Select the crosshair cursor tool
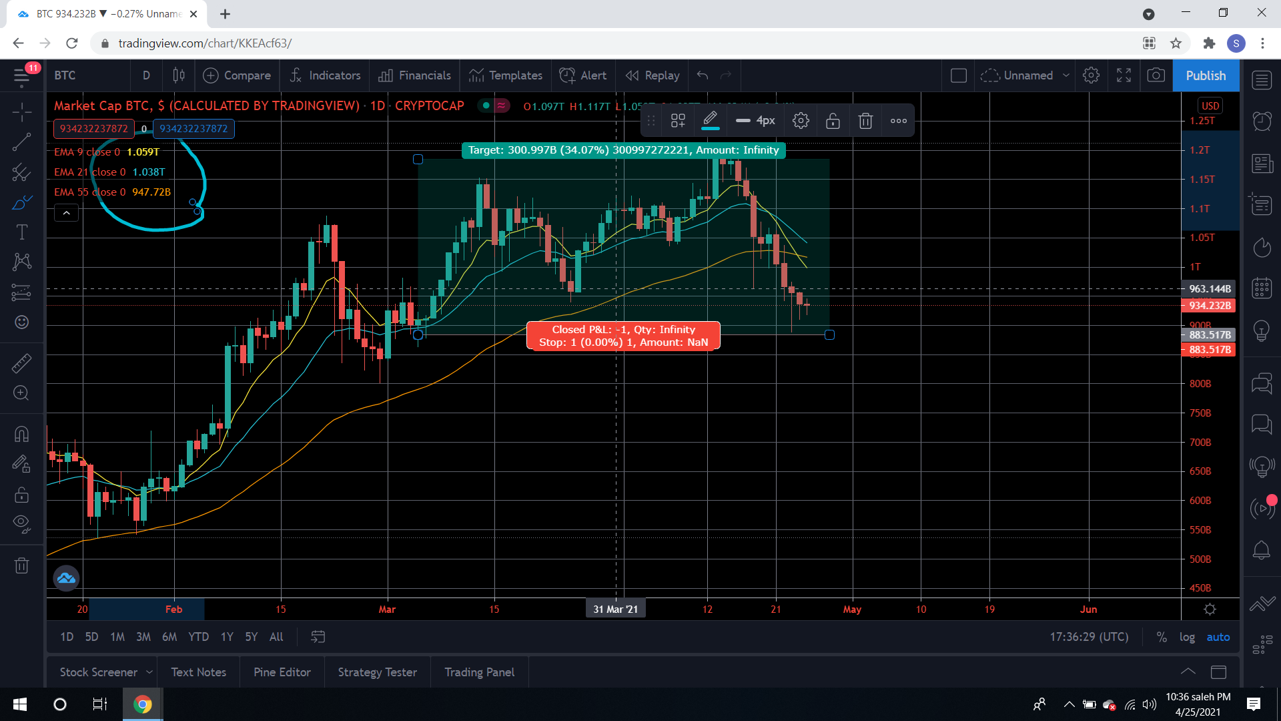The width and height of the screenshot is (1281, 721). pyautogui.click(x=22, y=111)
